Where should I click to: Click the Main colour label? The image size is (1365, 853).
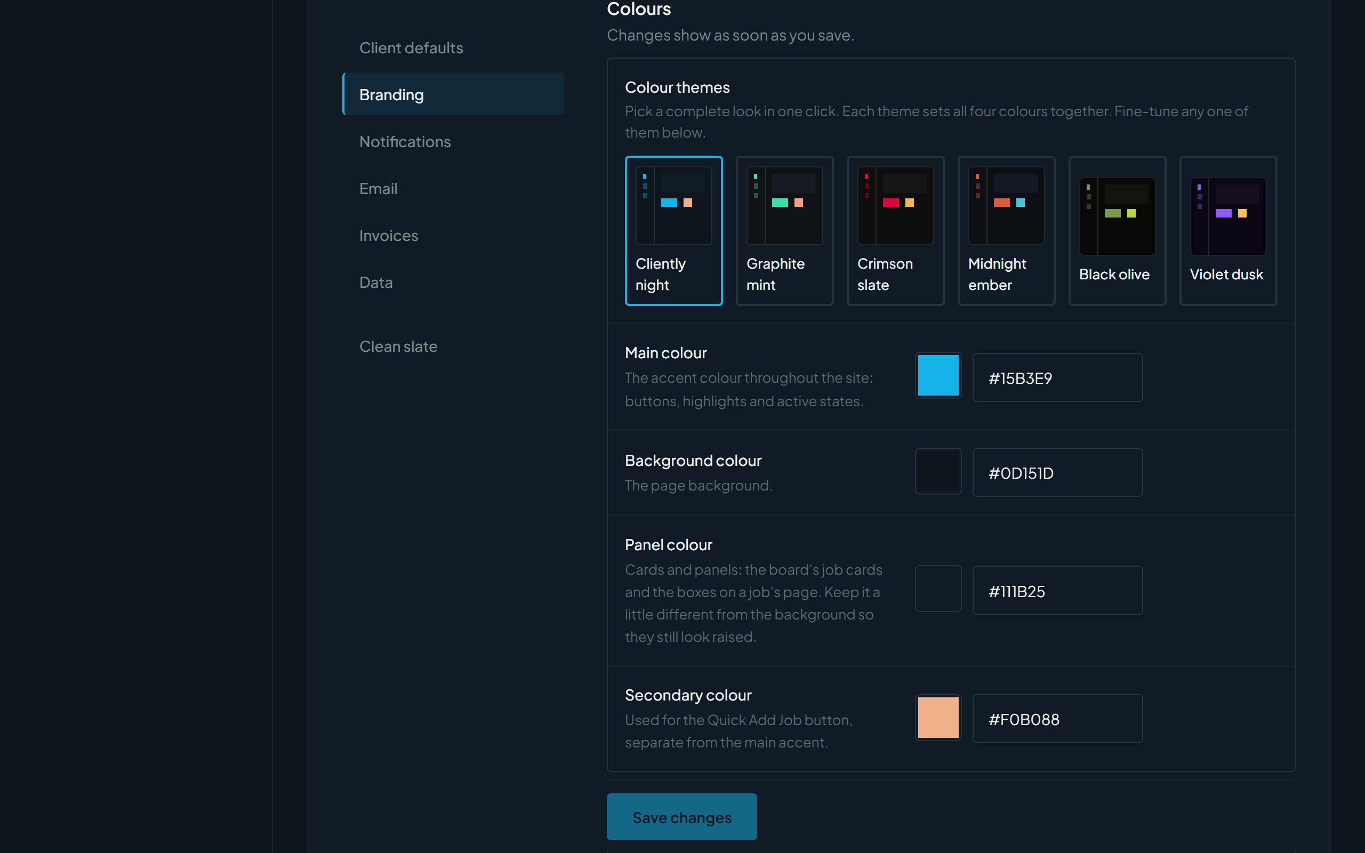pyautogui.click(x=665, y=352)
